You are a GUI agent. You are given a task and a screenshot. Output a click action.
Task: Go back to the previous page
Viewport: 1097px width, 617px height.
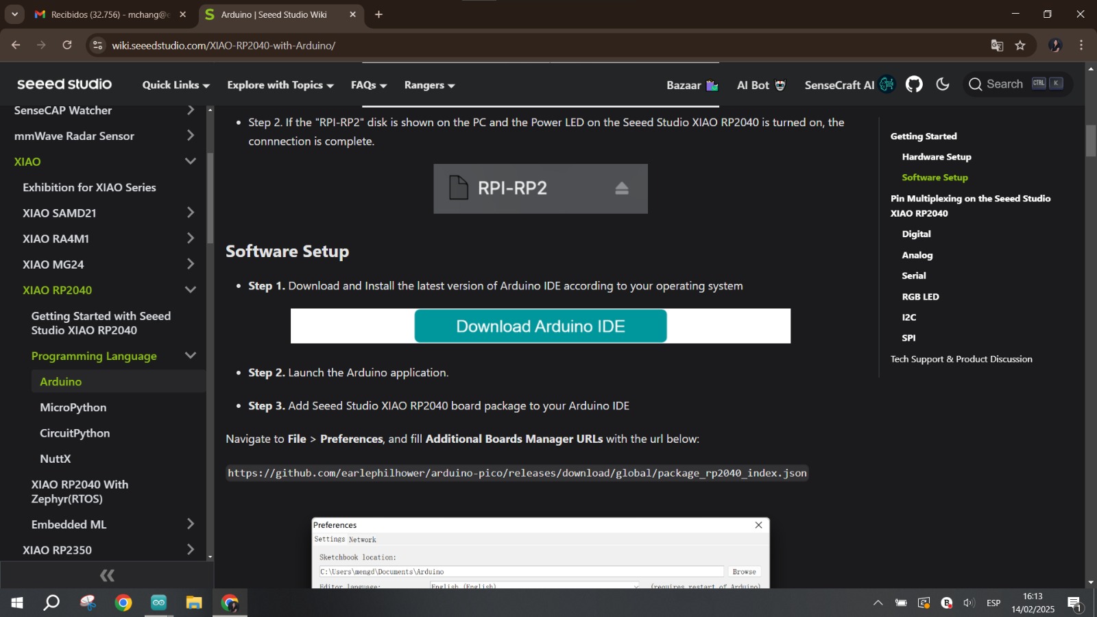click(16, 45)
